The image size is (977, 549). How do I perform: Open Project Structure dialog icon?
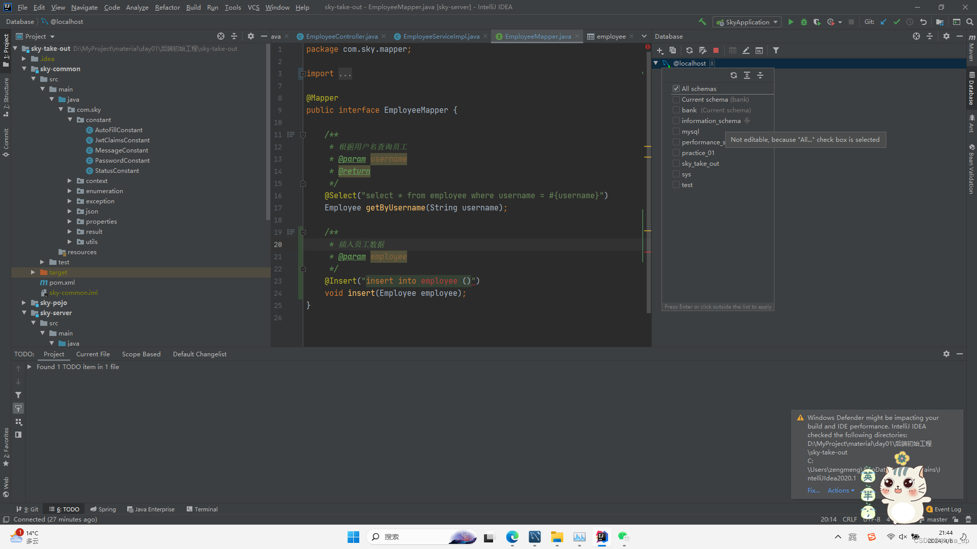[940, 22]
